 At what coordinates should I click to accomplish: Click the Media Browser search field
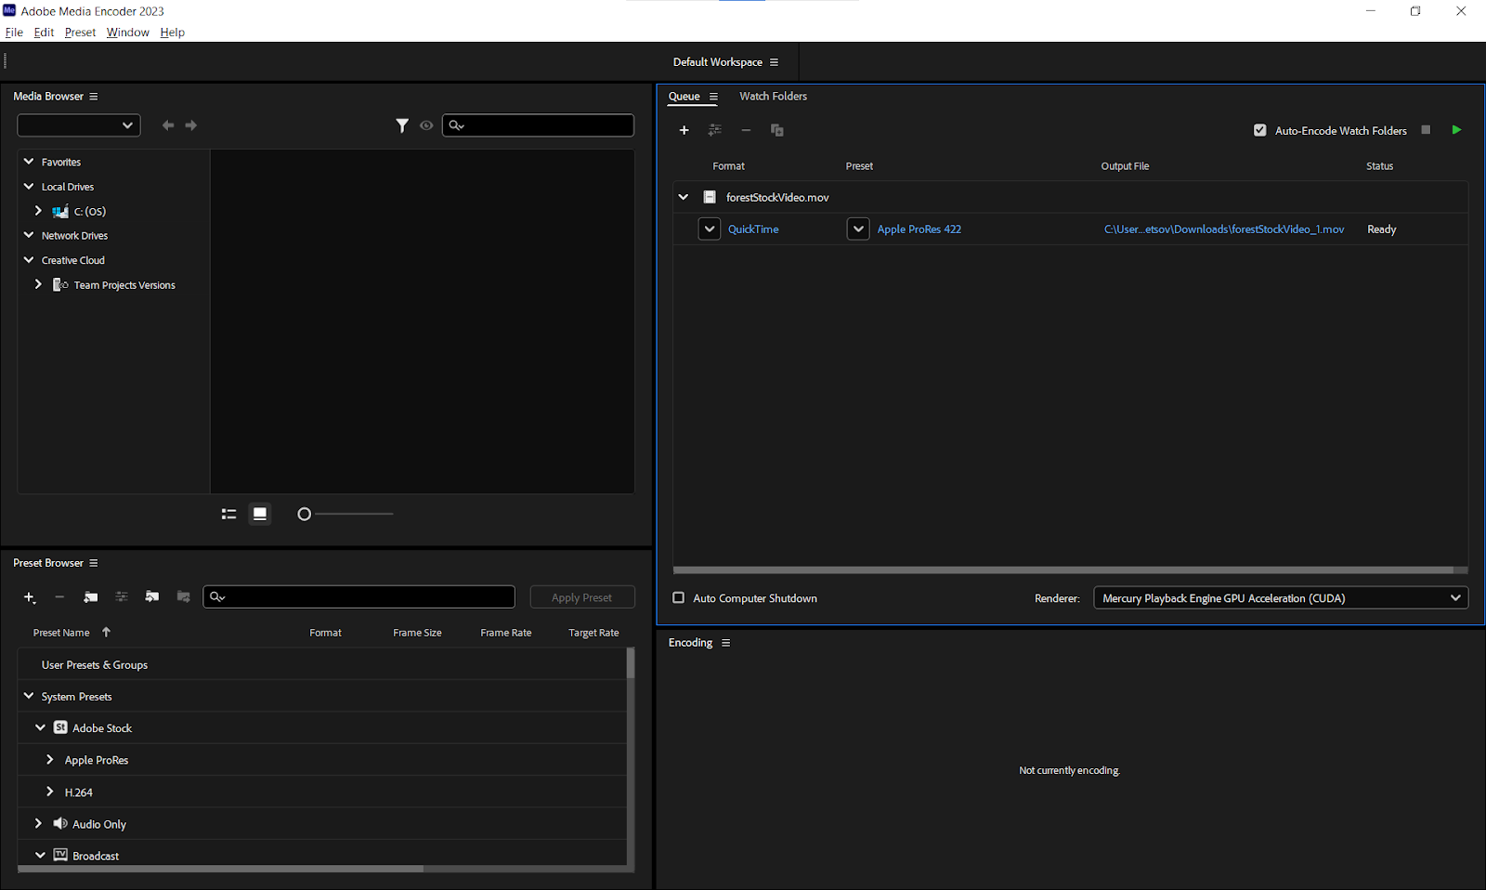539,125
